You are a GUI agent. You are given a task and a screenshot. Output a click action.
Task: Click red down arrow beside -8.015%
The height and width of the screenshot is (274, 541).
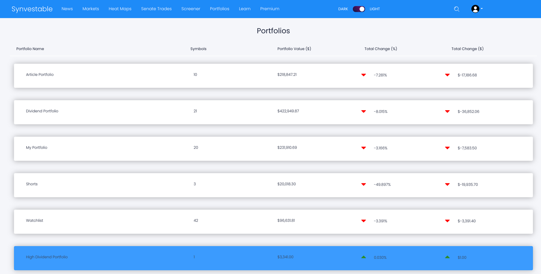pyautogui.click(x=364, y=111)
